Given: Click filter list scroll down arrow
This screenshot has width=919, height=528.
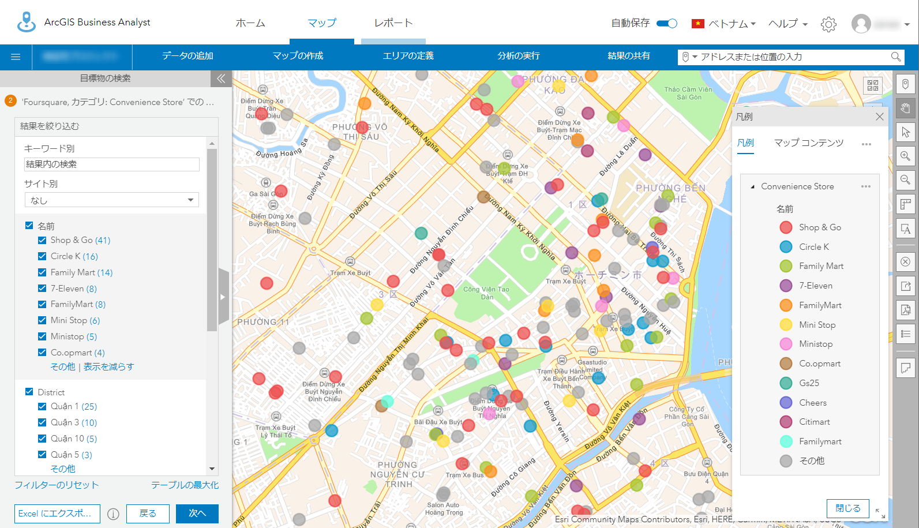Looking at the screenshot, I should click(x=212, y=469).
